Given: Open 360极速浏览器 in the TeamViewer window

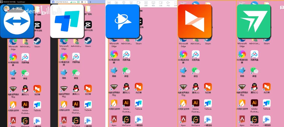Looking at the screenshot, I should click(x=13, y=59).
